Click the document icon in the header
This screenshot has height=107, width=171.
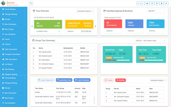coord(152,3)
